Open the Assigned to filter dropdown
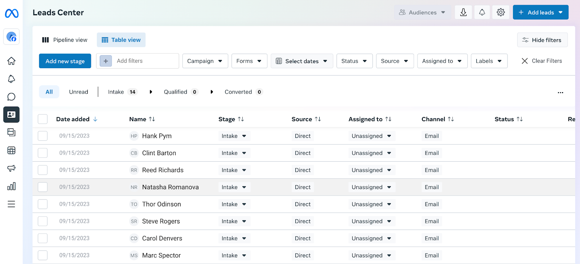580x264 pixels. [x=442, y=61]
